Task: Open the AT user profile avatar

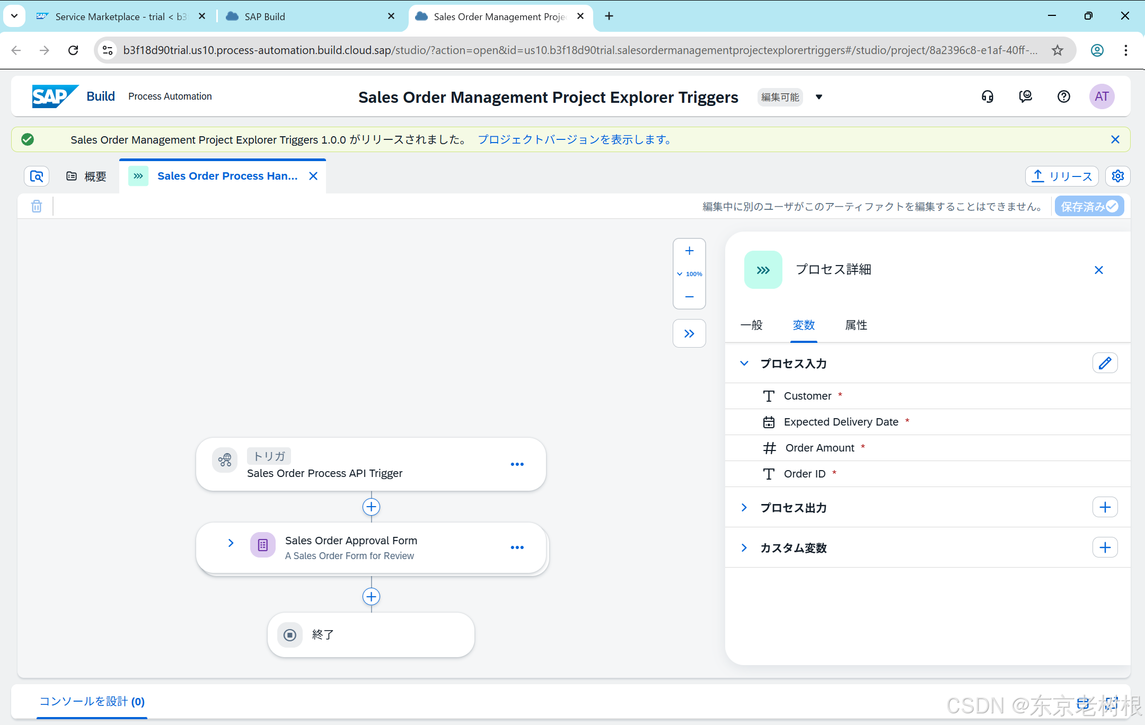Action: pos(1102,96)
